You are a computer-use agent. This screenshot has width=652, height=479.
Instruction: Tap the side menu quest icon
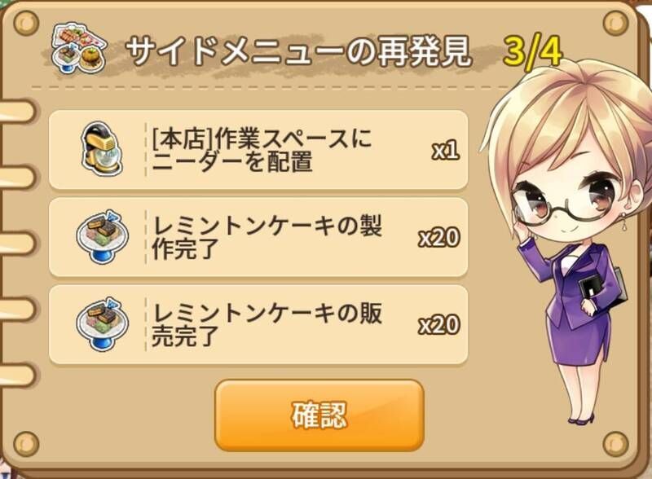pyautogui.click(x=78, y=49)
